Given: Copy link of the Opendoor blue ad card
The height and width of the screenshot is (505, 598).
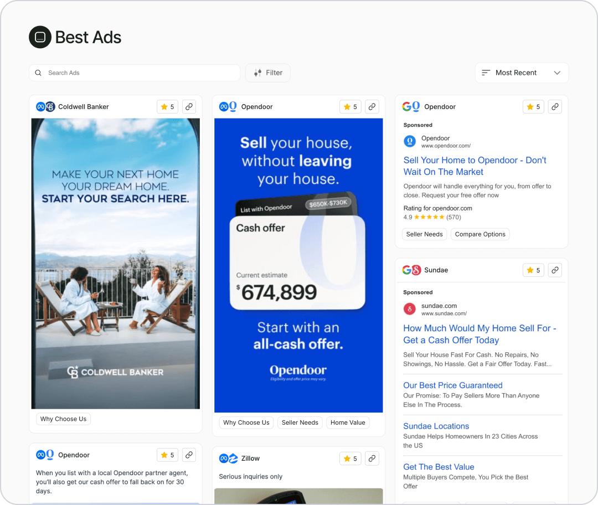Looking at the screenshot, I should click(x=372, y=107).
